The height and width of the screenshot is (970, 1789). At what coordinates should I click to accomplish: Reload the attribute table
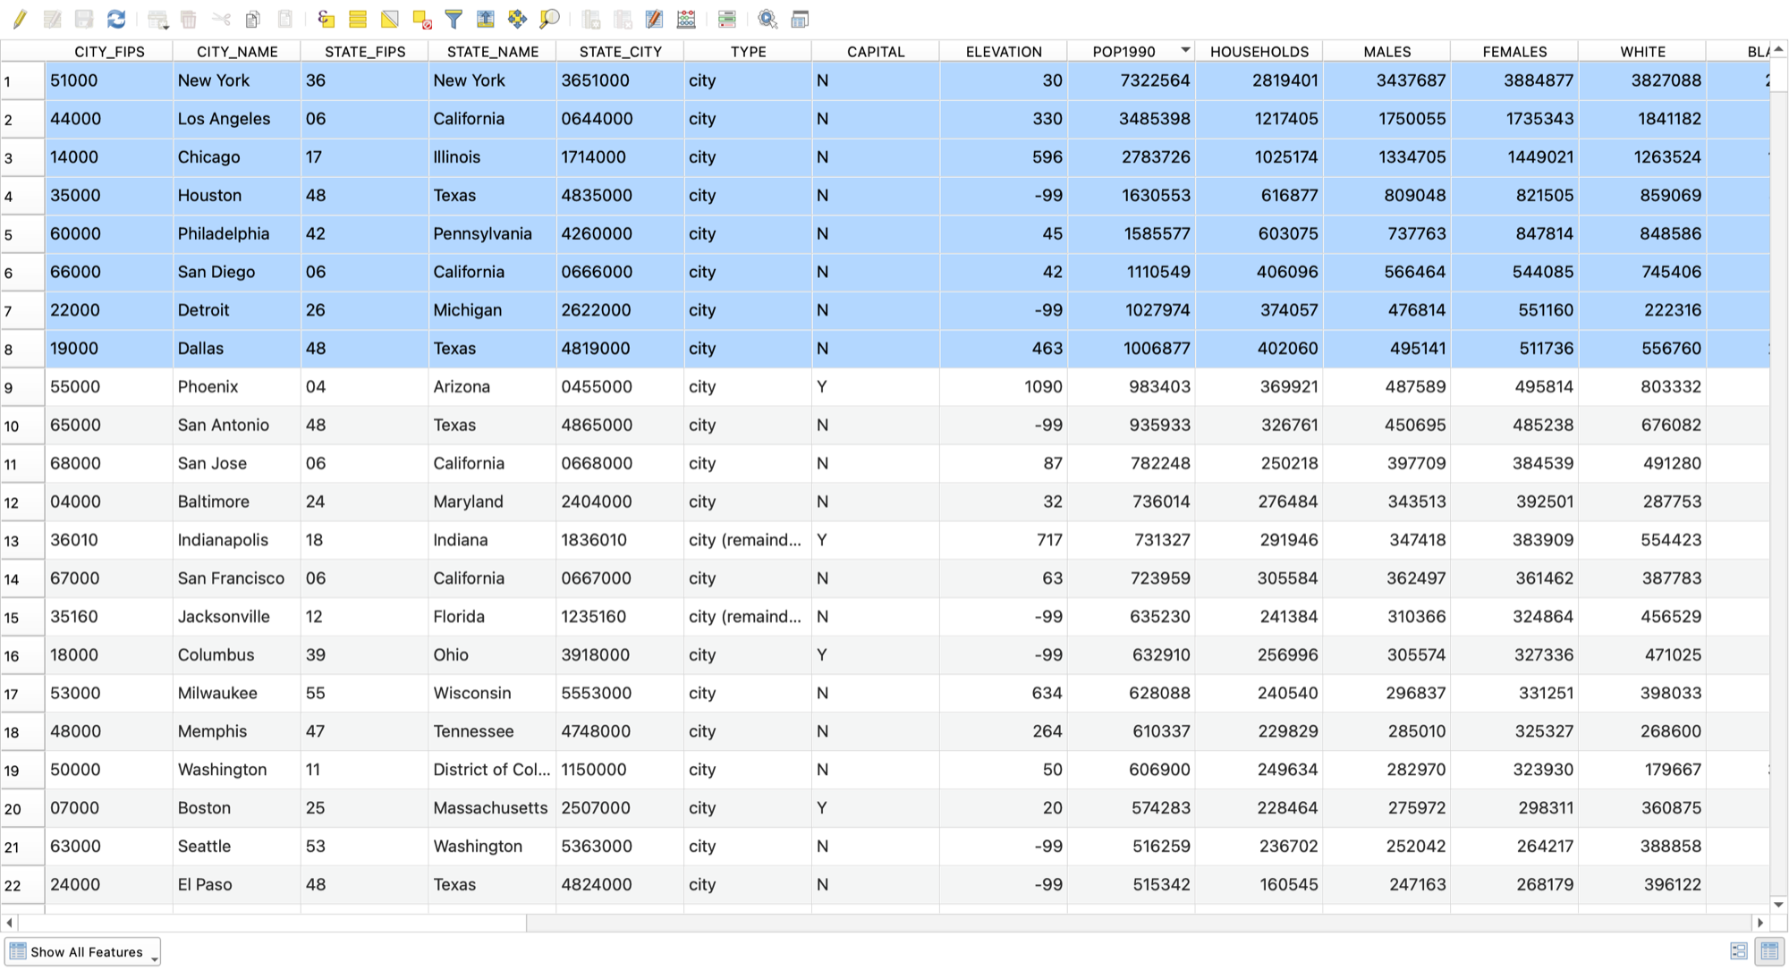(x=116, y=19)
